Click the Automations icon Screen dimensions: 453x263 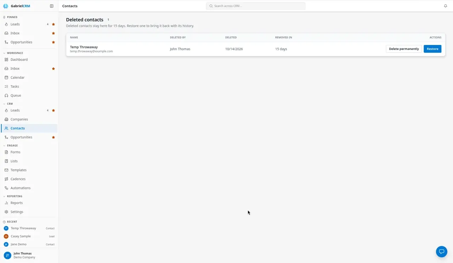[6, 188]
